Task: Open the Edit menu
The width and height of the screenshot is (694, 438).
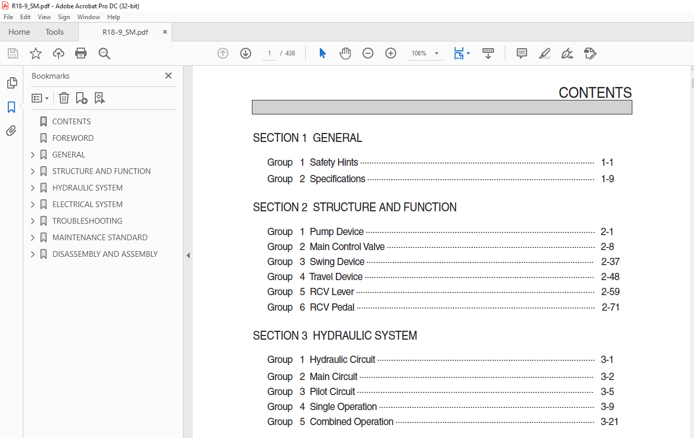Action: (x=25, y=17)
